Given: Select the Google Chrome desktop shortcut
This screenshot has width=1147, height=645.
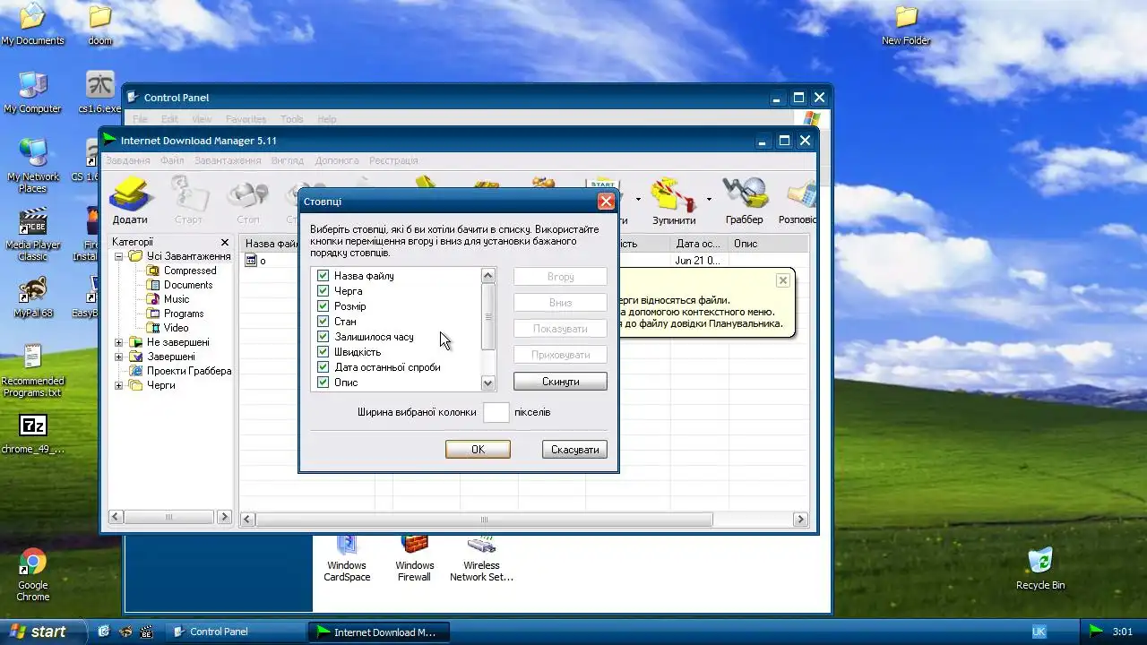Looking at the screenshot, I should click(x=33, y=575).
